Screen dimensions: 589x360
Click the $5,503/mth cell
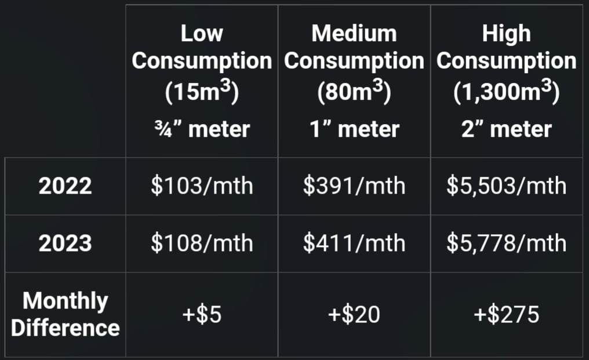coord(506,186)
